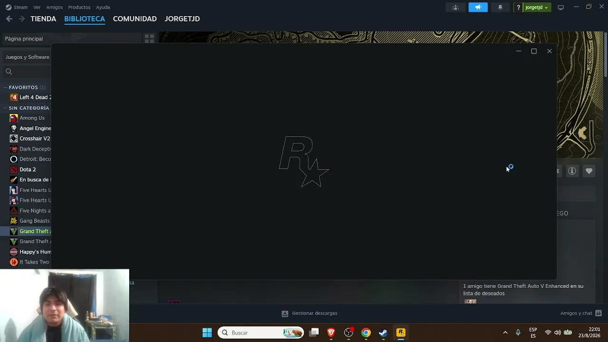Open Windows Start menu
This screenshot has width=608, height=342.
coord(207,332)
